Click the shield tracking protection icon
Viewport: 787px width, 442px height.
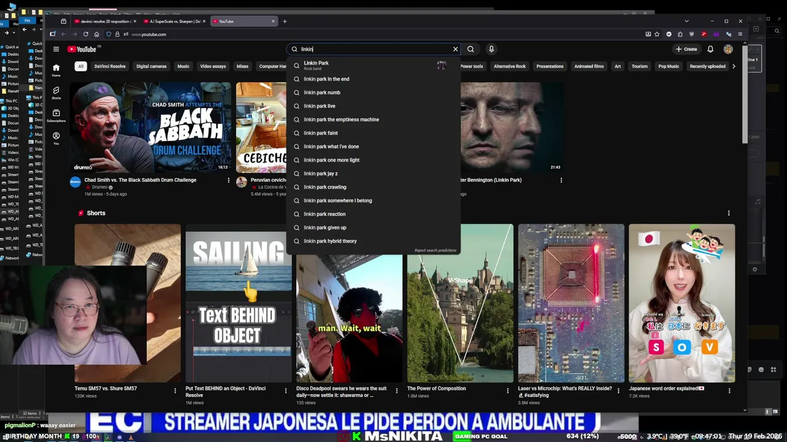tap(109, 34)
